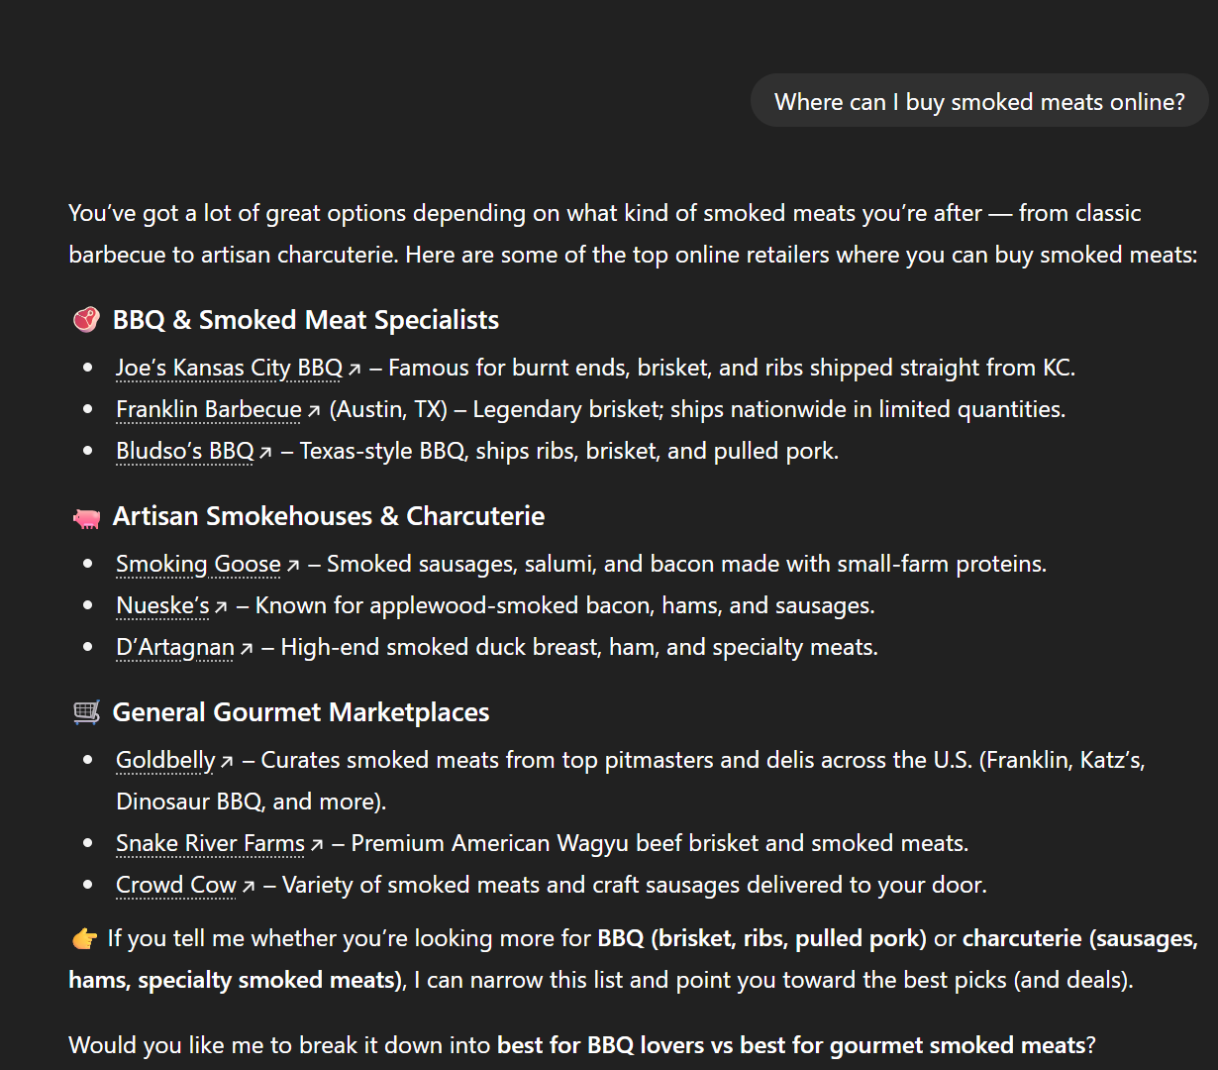
Task: Click the external arrow icon after Crowd Cow
Action: pos(249,887)
